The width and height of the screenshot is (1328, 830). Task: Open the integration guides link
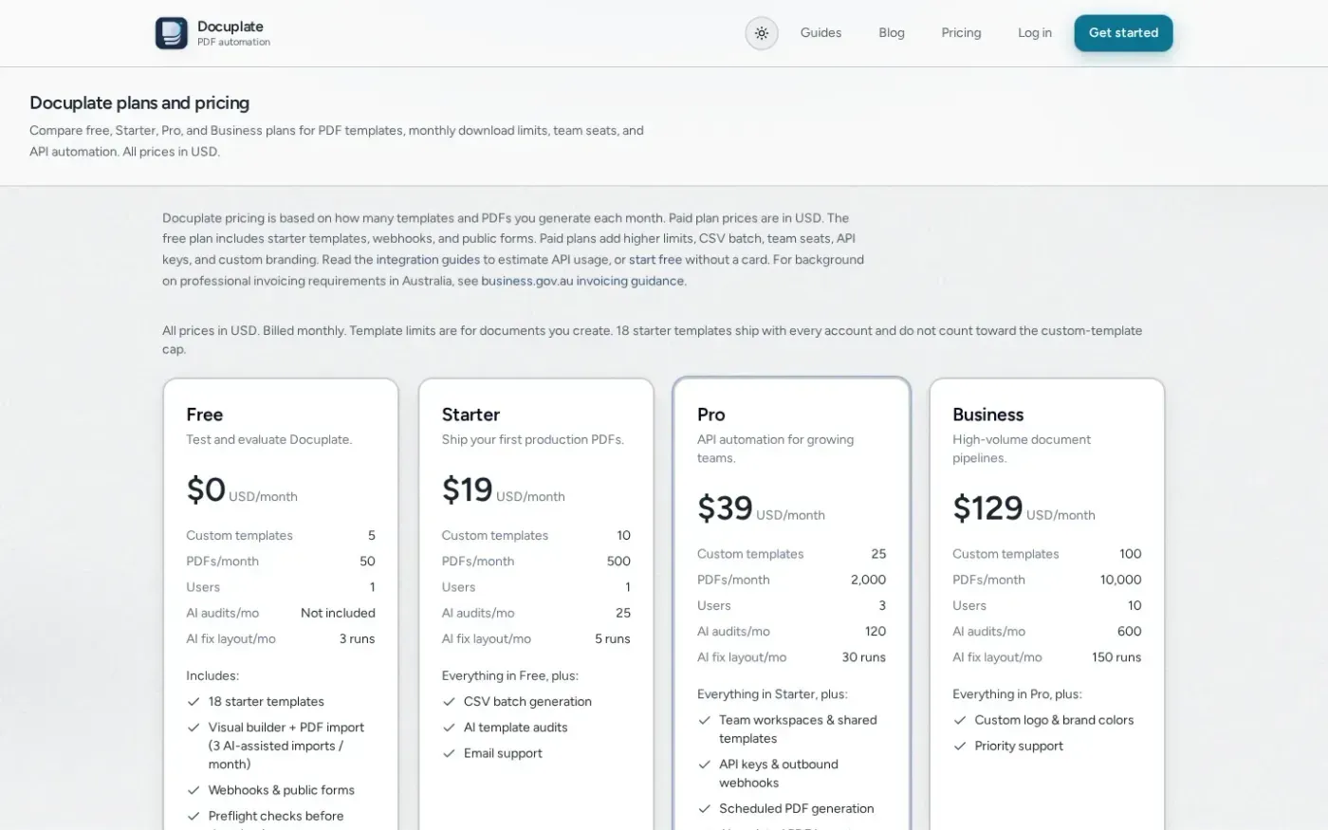[428, 259]
